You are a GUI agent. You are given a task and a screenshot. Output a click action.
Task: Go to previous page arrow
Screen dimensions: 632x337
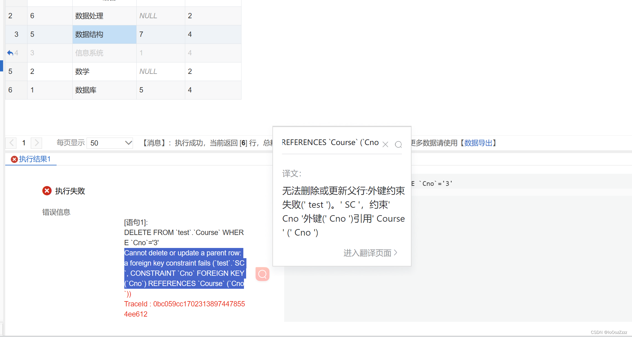[x=11, y=143]
